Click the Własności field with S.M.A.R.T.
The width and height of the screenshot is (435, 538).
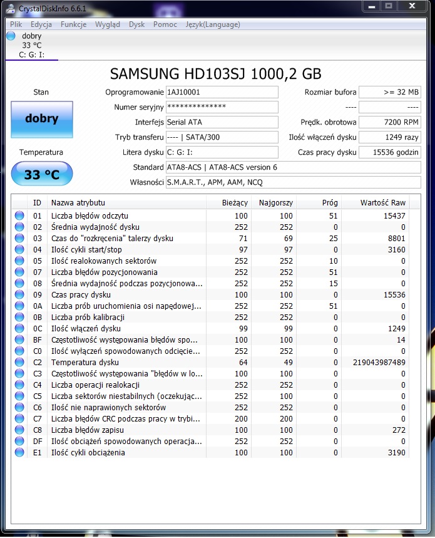point(294,182)
